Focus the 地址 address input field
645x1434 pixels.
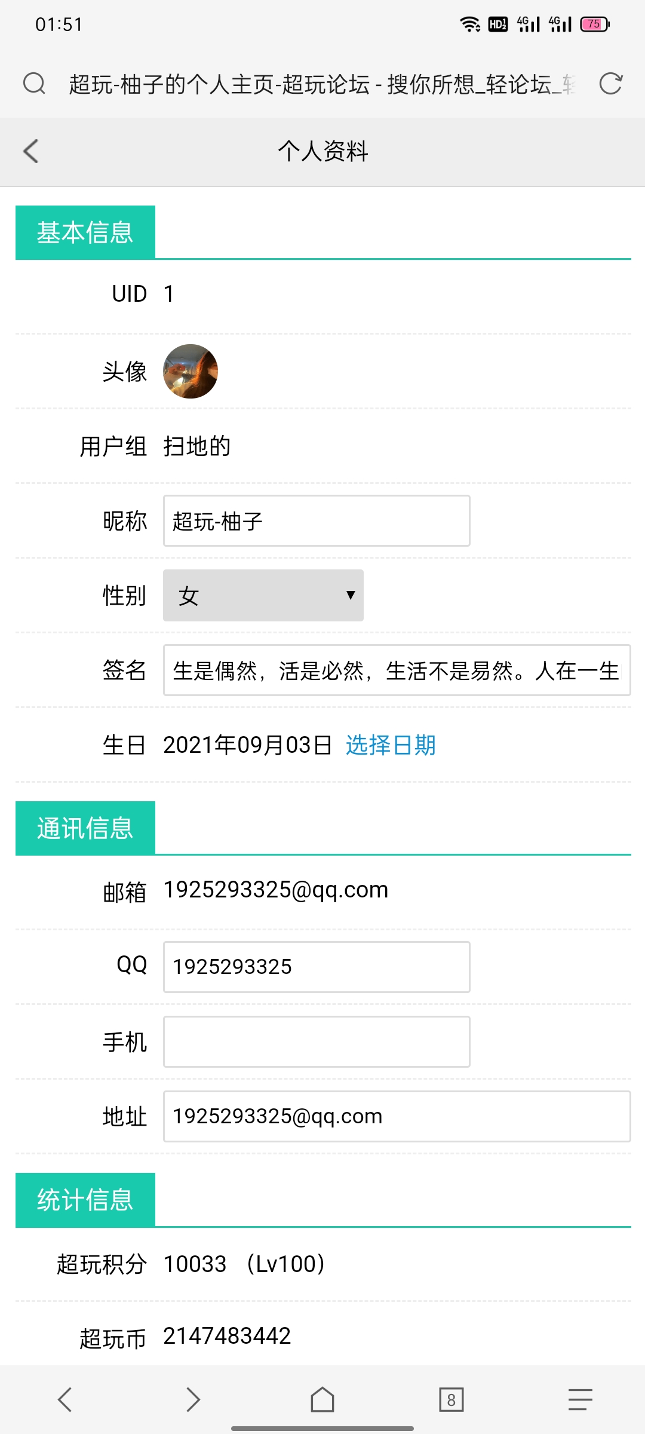(397, 1116)
